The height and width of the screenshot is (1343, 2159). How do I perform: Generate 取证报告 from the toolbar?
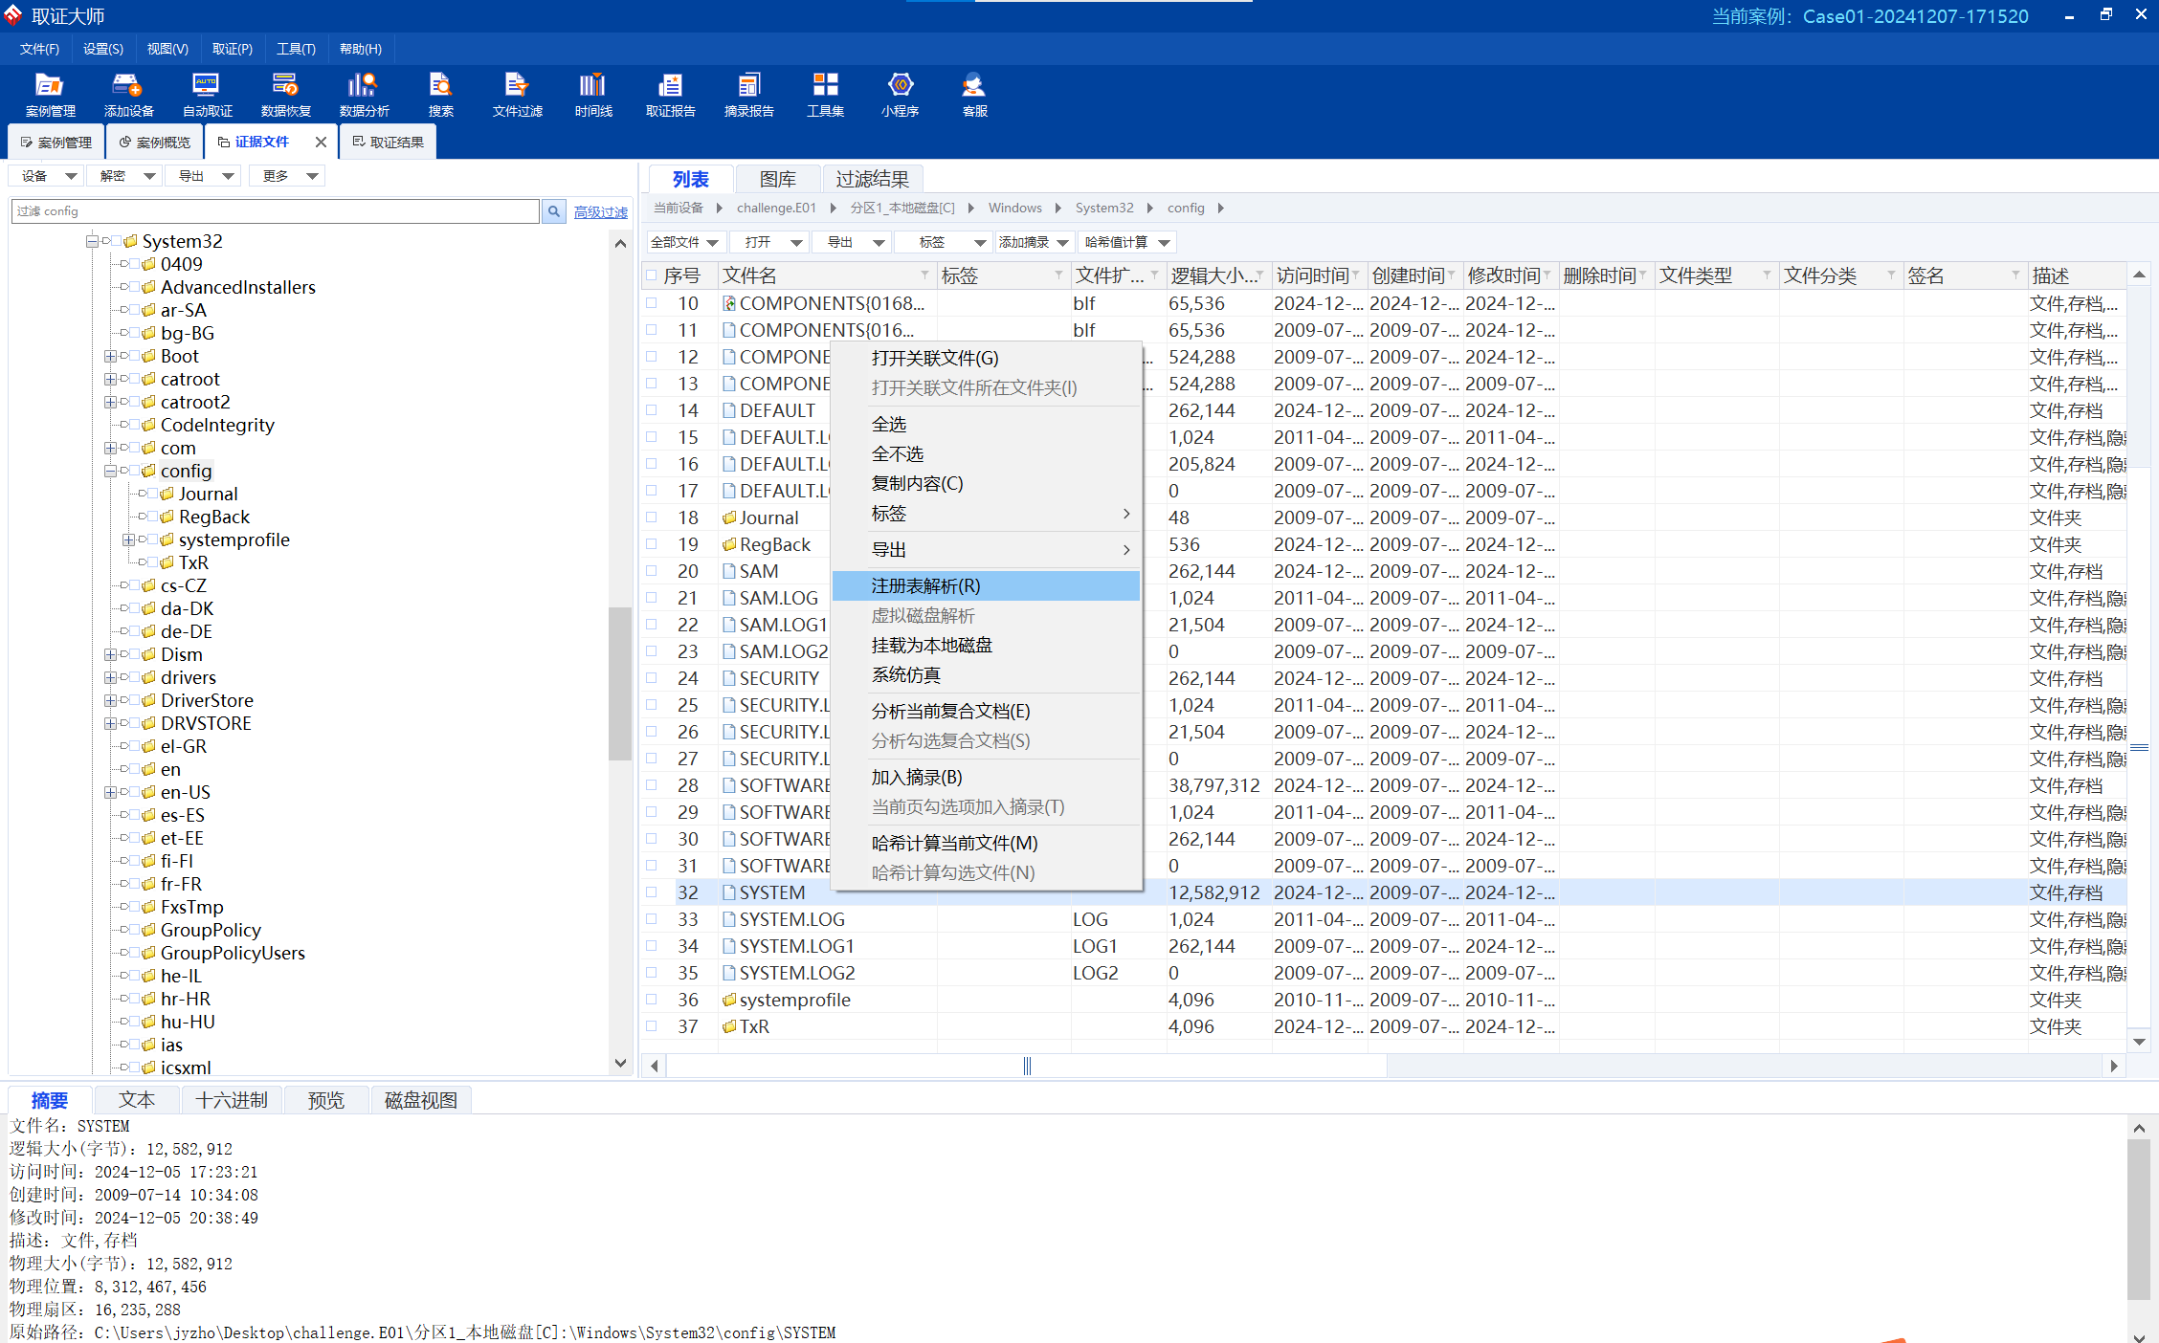coord(670,95)
